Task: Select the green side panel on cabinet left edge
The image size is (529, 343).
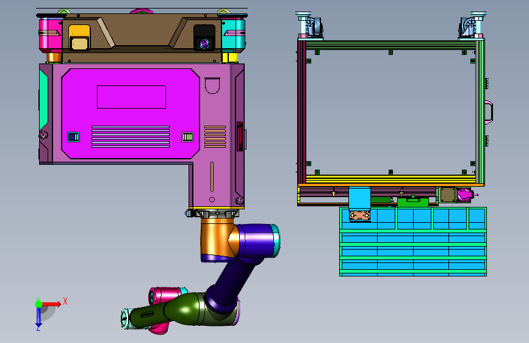Action: (x=43, y=99)
